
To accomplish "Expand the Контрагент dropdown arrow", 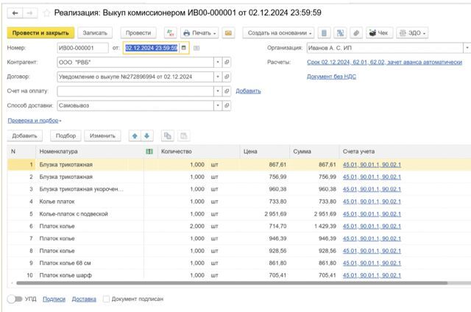I will [218, 62].
